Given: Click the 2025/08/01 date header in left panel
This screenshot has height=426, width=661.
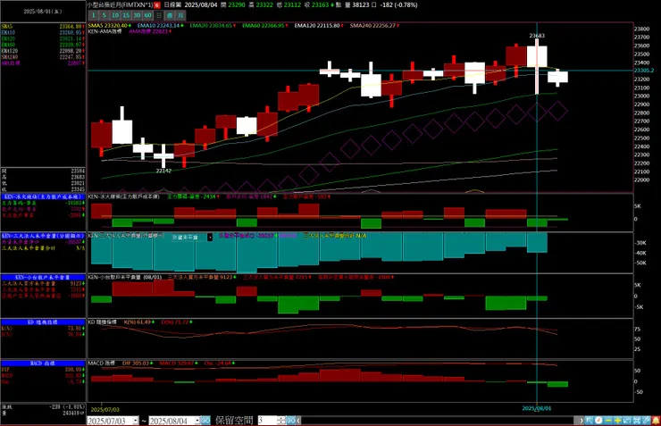Looking at the screenshot, I should pos(43,12).
